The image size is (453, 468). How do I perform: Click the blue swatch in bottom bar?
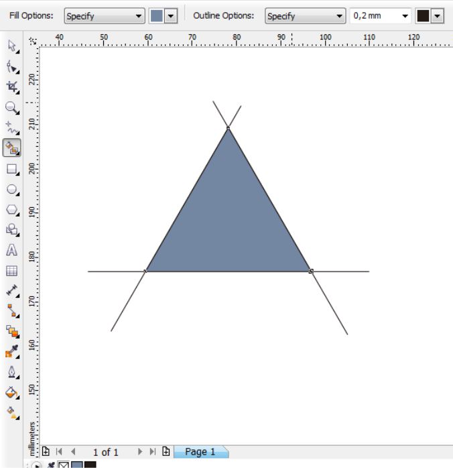click(x=76, y=465)
